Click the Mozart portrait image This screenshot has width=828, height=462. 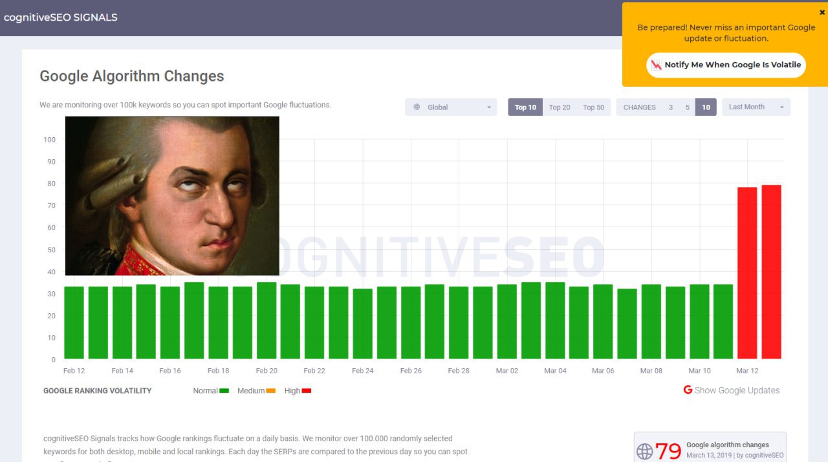point(172,195)
